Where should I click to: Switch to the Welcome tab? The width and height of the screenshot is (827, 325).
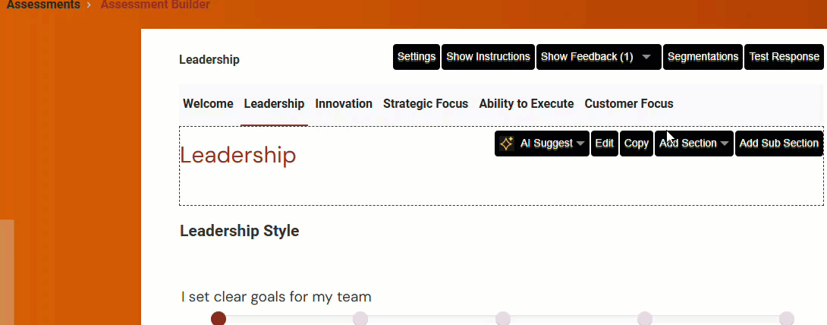(x=208, y=104)
